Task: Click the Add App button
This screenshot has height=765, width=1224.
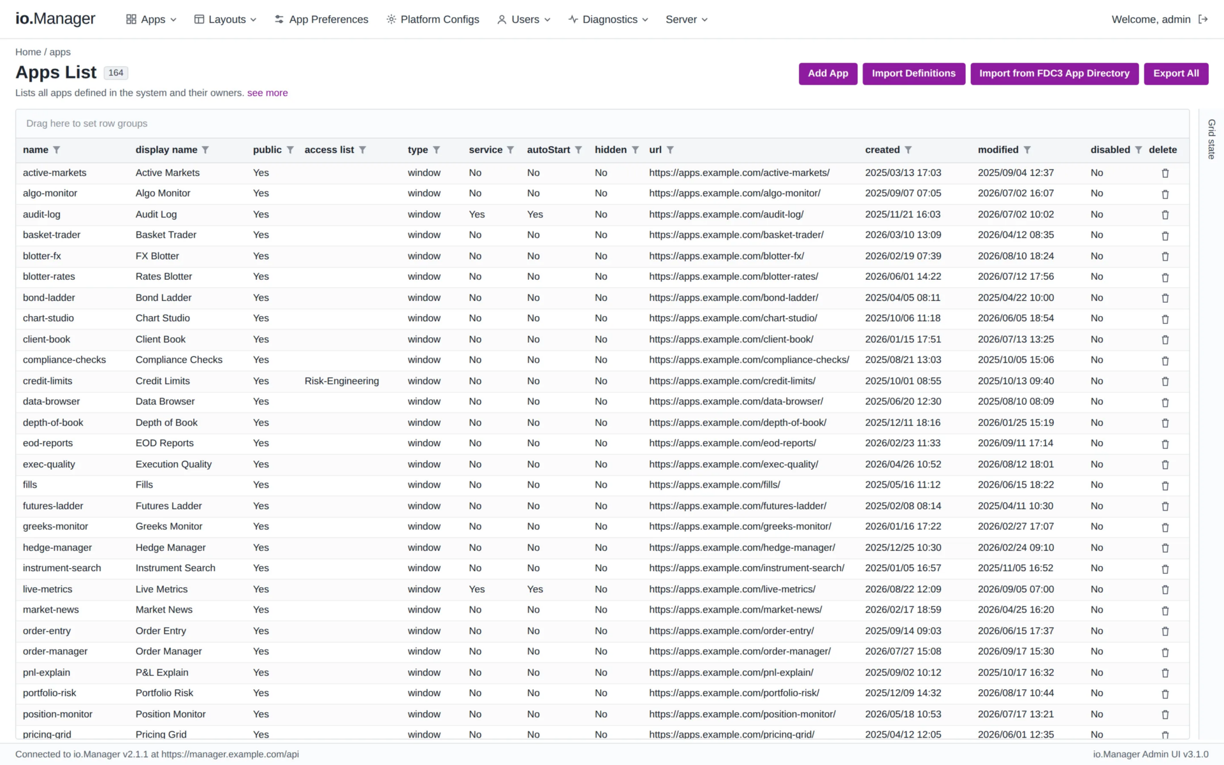Action: pos(827,73)
